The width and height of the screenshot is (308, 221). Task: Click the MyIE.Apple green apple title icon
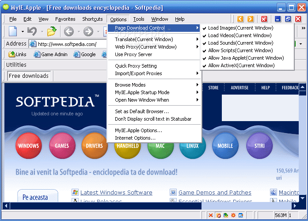6,7
